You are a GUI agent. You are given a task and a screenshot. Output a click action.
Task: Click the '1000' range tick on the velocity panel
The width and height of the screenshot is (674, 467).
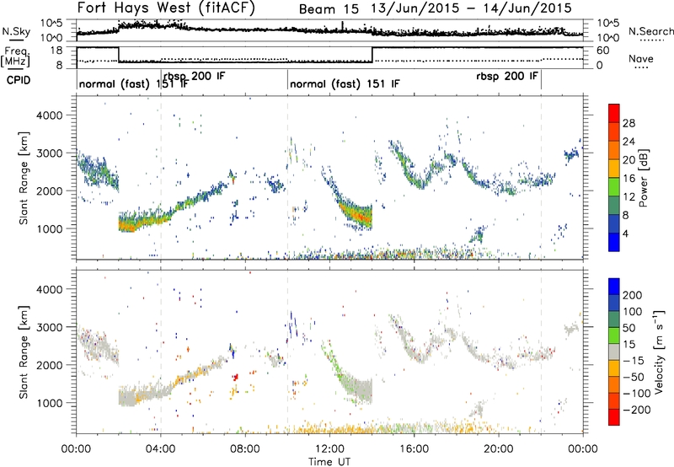tap(50, 403)
